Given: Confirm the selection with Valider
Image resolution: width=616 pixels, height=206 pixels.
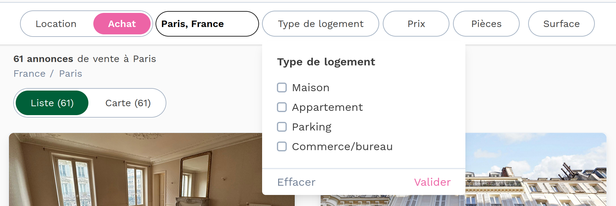Looking at the screenshot, I should point(432,182).
